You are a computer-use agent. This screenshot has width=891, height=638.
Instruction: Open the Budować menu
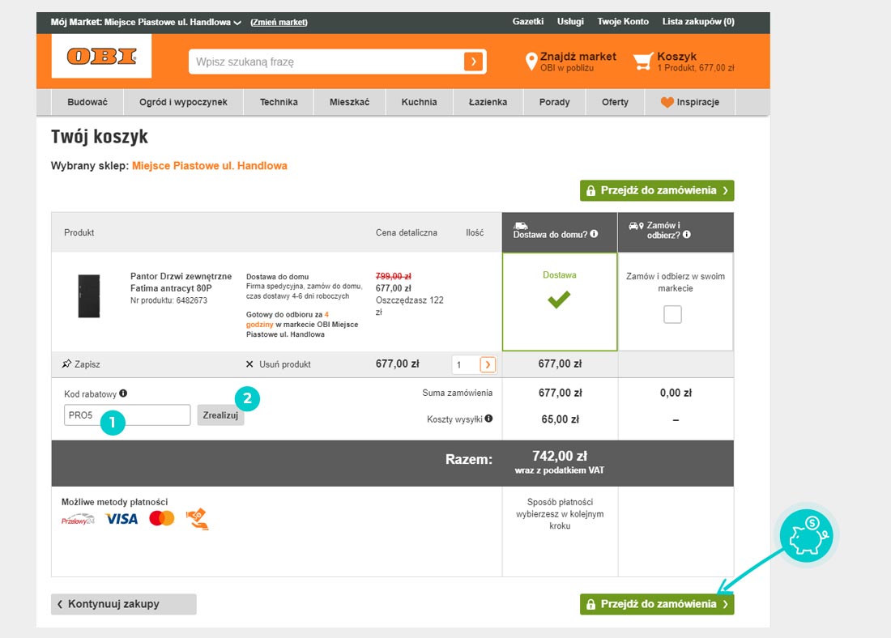87,102
